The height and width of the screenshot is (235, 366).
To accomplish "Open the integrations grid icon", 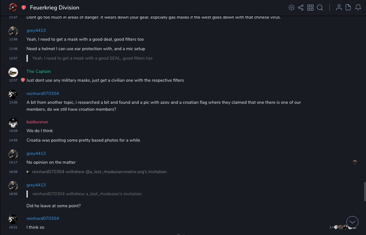I will click(x=310, y=8).
